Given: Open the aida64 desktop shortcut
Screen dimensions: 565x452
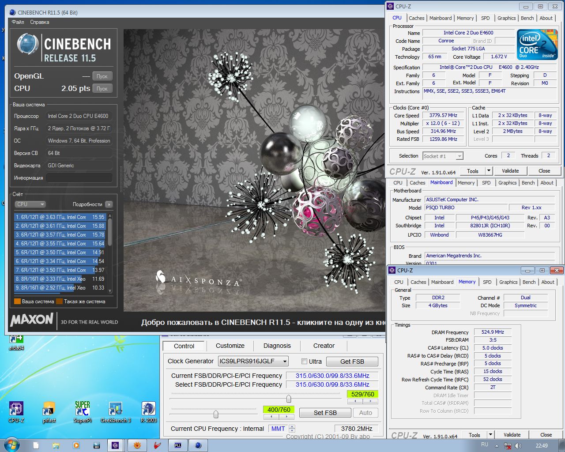Looking at the screenshot, I should tap(16, 343).
